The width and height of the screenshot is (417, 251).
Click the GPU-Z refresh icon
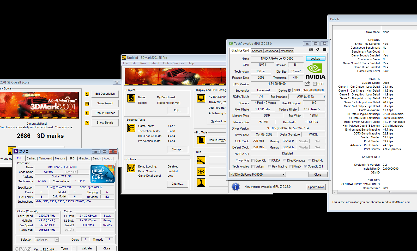318,49
